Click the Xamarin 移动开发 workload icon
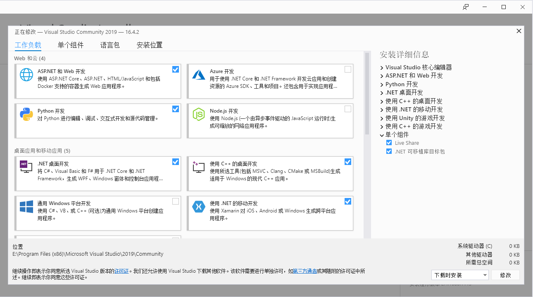Image resolution: width=533 pixels, height=297 pixels. [x=199, y=207]
